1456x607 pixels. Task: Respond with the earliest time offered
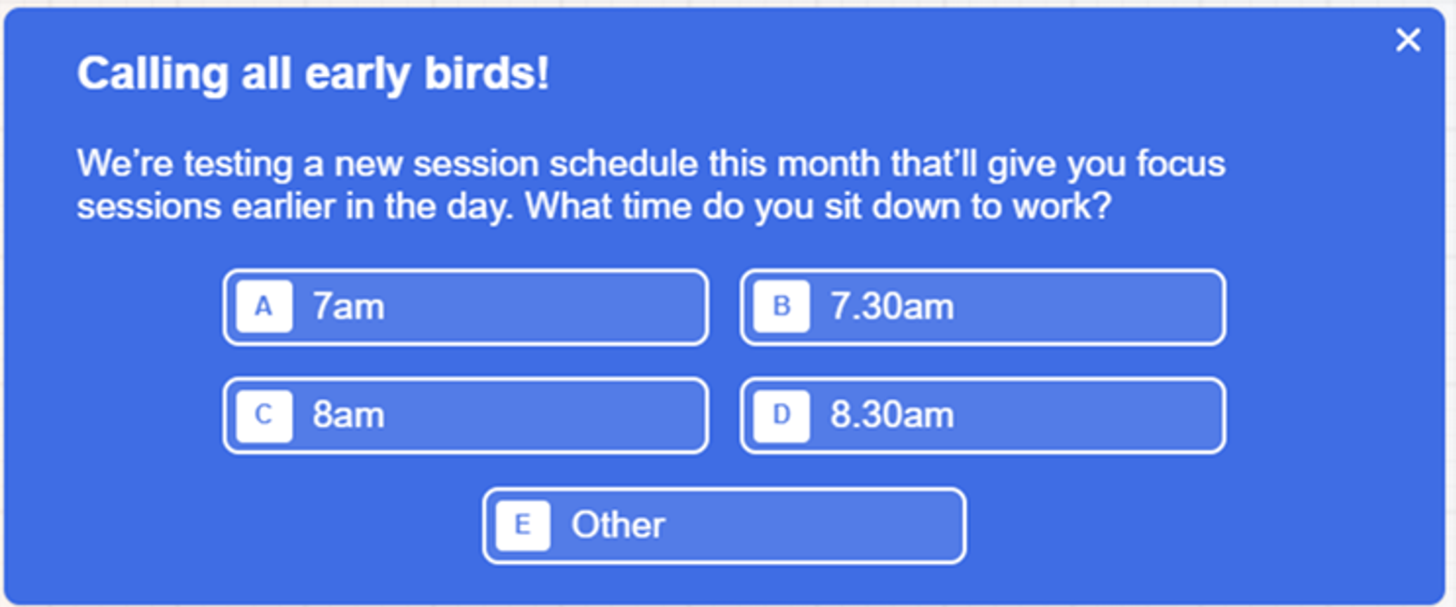(464, 307)
